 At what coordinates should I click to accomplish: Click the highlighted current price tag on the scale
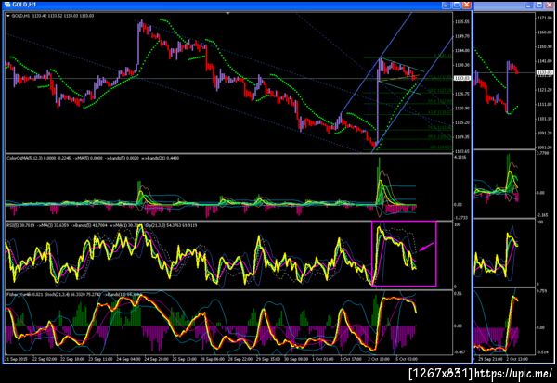pos(462,78)
